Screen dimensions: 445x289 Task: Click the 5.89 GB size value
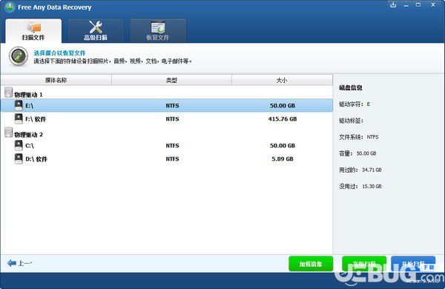(x=283, y=159)
